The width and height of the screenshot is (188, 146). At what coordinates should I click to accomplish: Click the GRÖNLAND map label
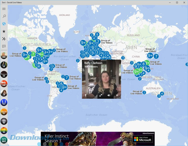pos(65,15)
